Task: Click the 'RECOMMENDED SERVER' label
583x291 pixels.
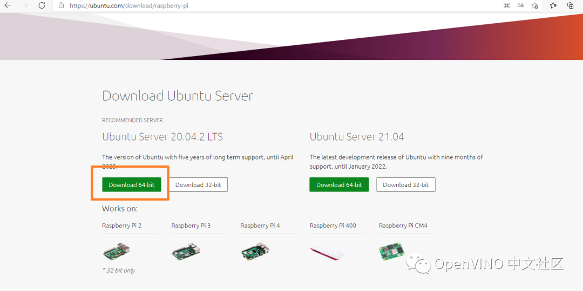Action: click(132, 120)
